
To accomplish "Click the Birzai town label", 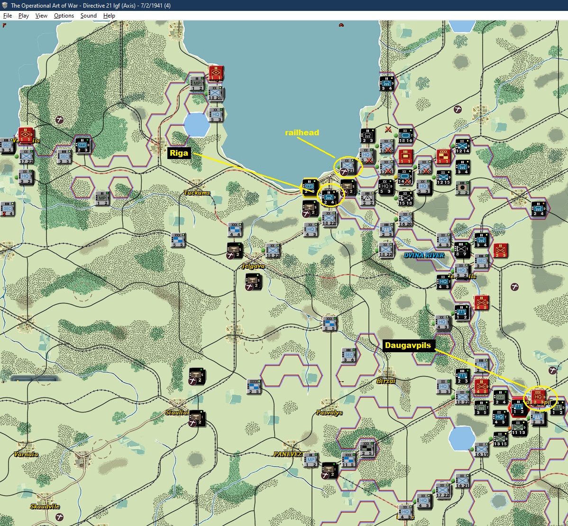I will [385, 381].
